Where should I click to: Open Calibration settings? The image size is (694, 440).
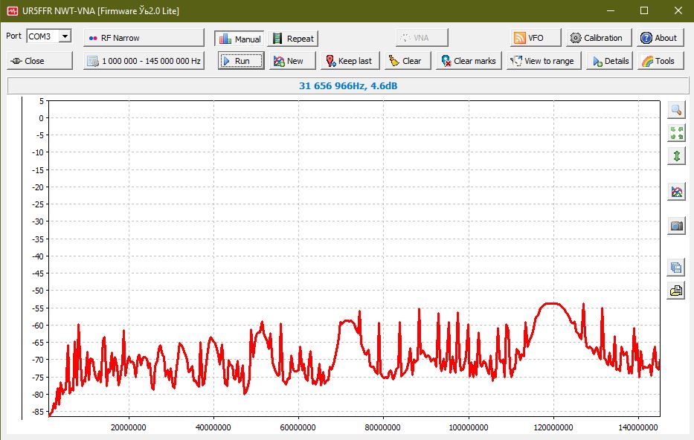pyautogui.click(x=598, y=38)
